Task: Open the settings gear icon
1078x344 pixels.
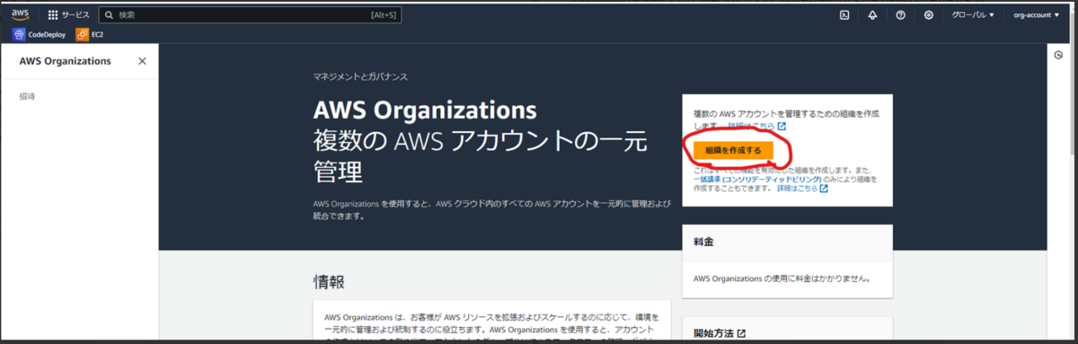Action: click(928, 15)
